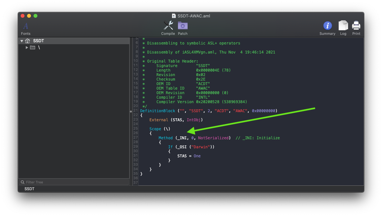Show the Summary info
The width and height of the screenshot is (382, 216).
pyautogui.click(x=328, y=25)
